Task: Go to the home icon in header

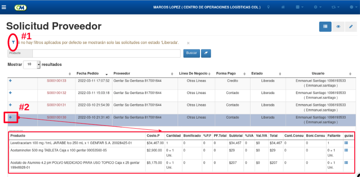Action: pyautogui.click(x=283, y=7)
